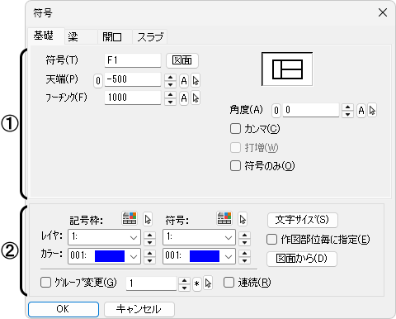Click the blue swatch in 符号 カラー
The image size is (396, 319).
pos(205,256)
